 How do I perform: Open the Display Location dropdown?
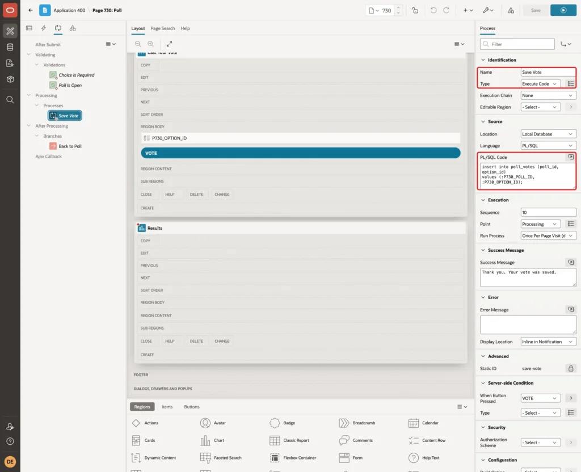coord(548,342)
